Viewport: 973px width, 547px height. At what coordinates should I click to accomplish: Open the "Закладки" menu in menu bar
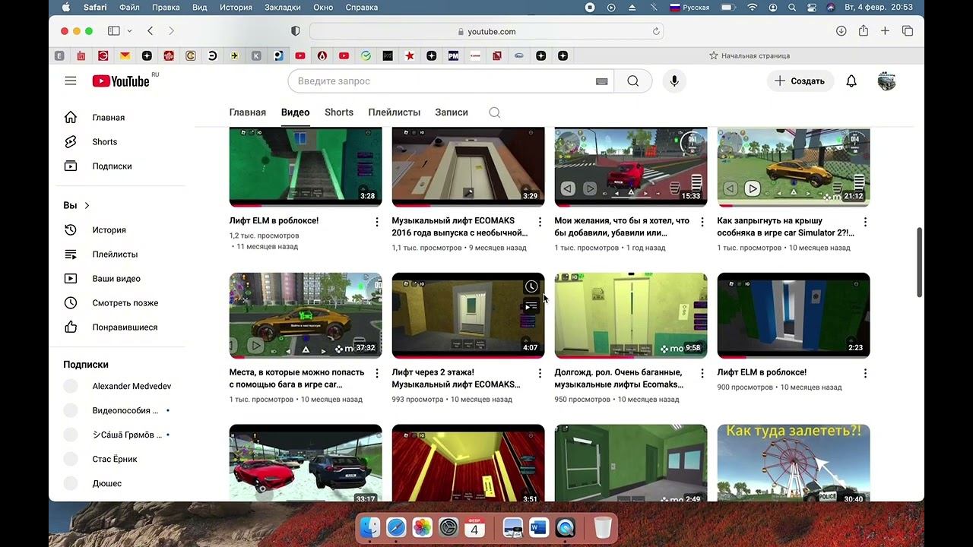280,8
